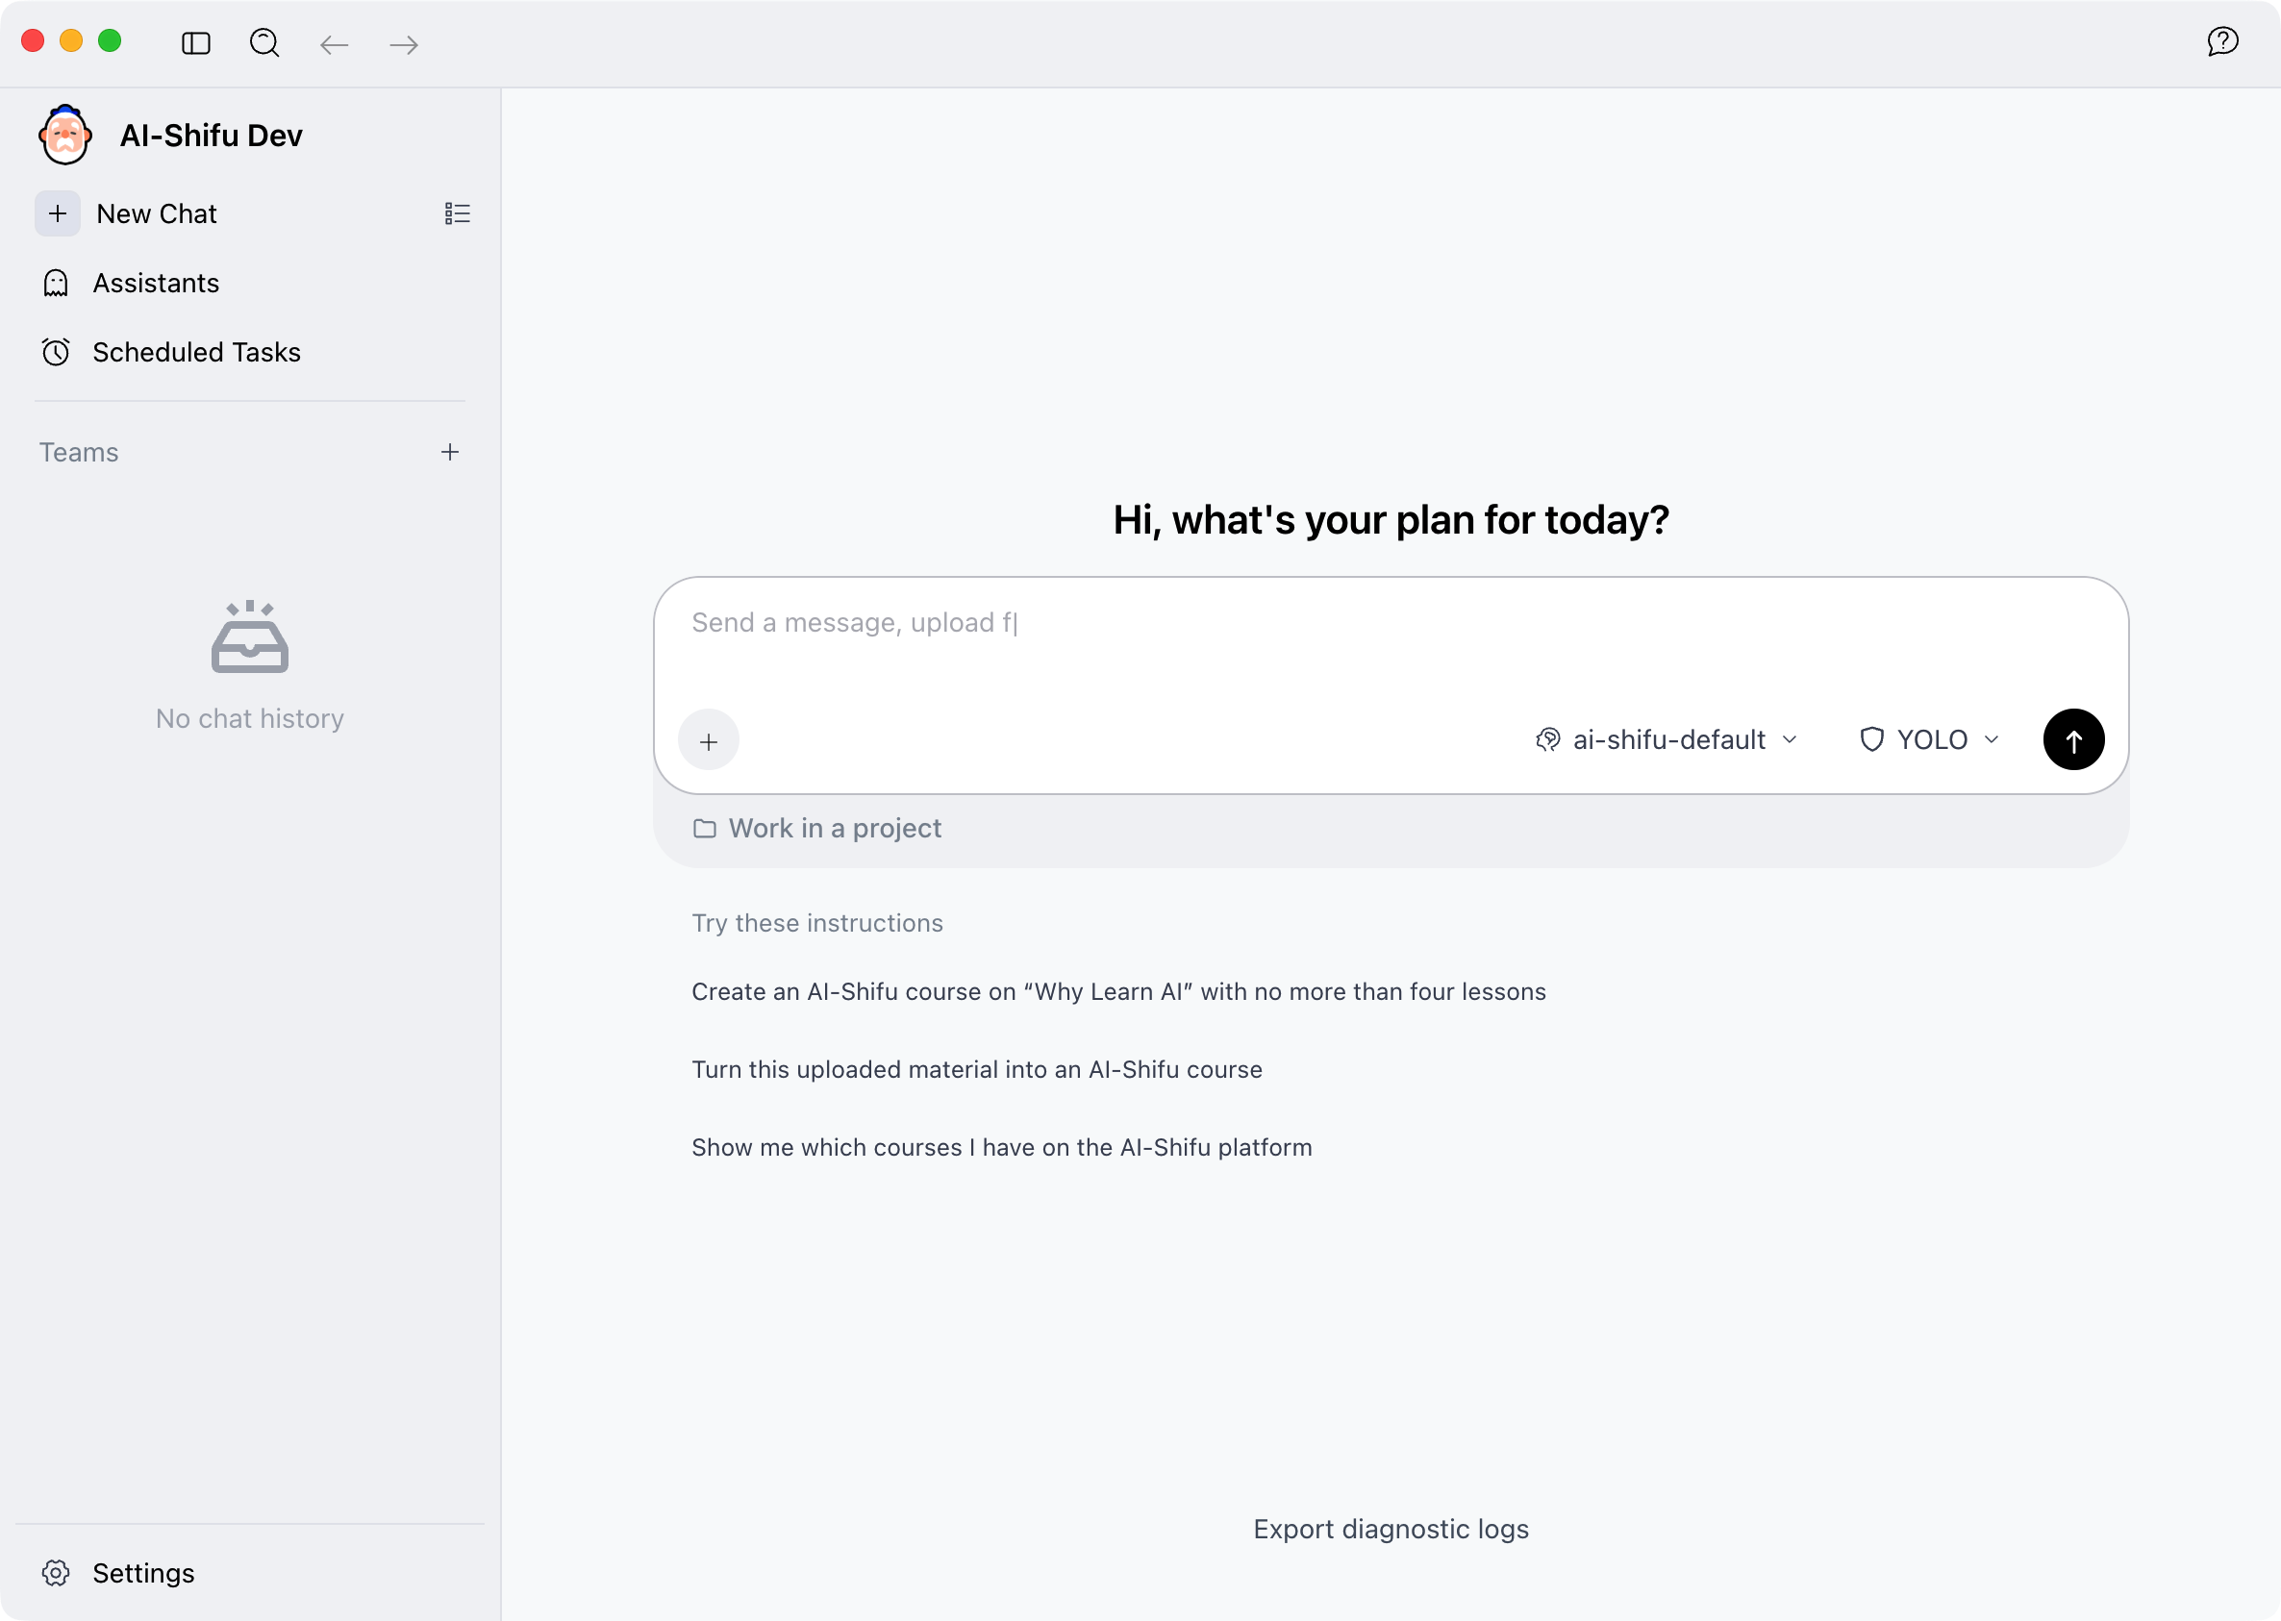
Task: Open Settings in the sidebar
Action: [x=250, y=1573]
